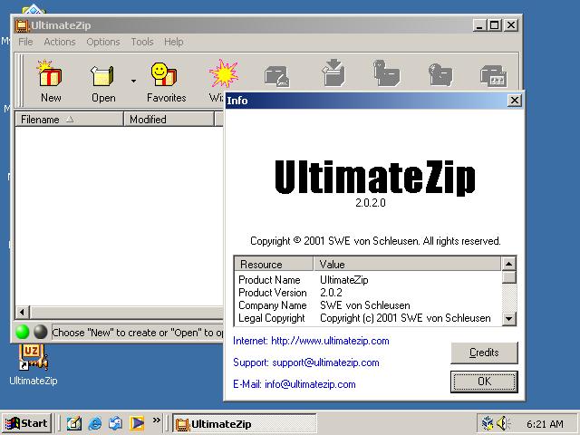Click the Resource column header
The height and width of the screenshot is (435, 580).
(274, 264)
